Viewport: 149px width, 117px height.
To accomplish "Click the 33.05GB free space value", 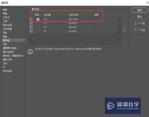I will (x=72, y=31).
